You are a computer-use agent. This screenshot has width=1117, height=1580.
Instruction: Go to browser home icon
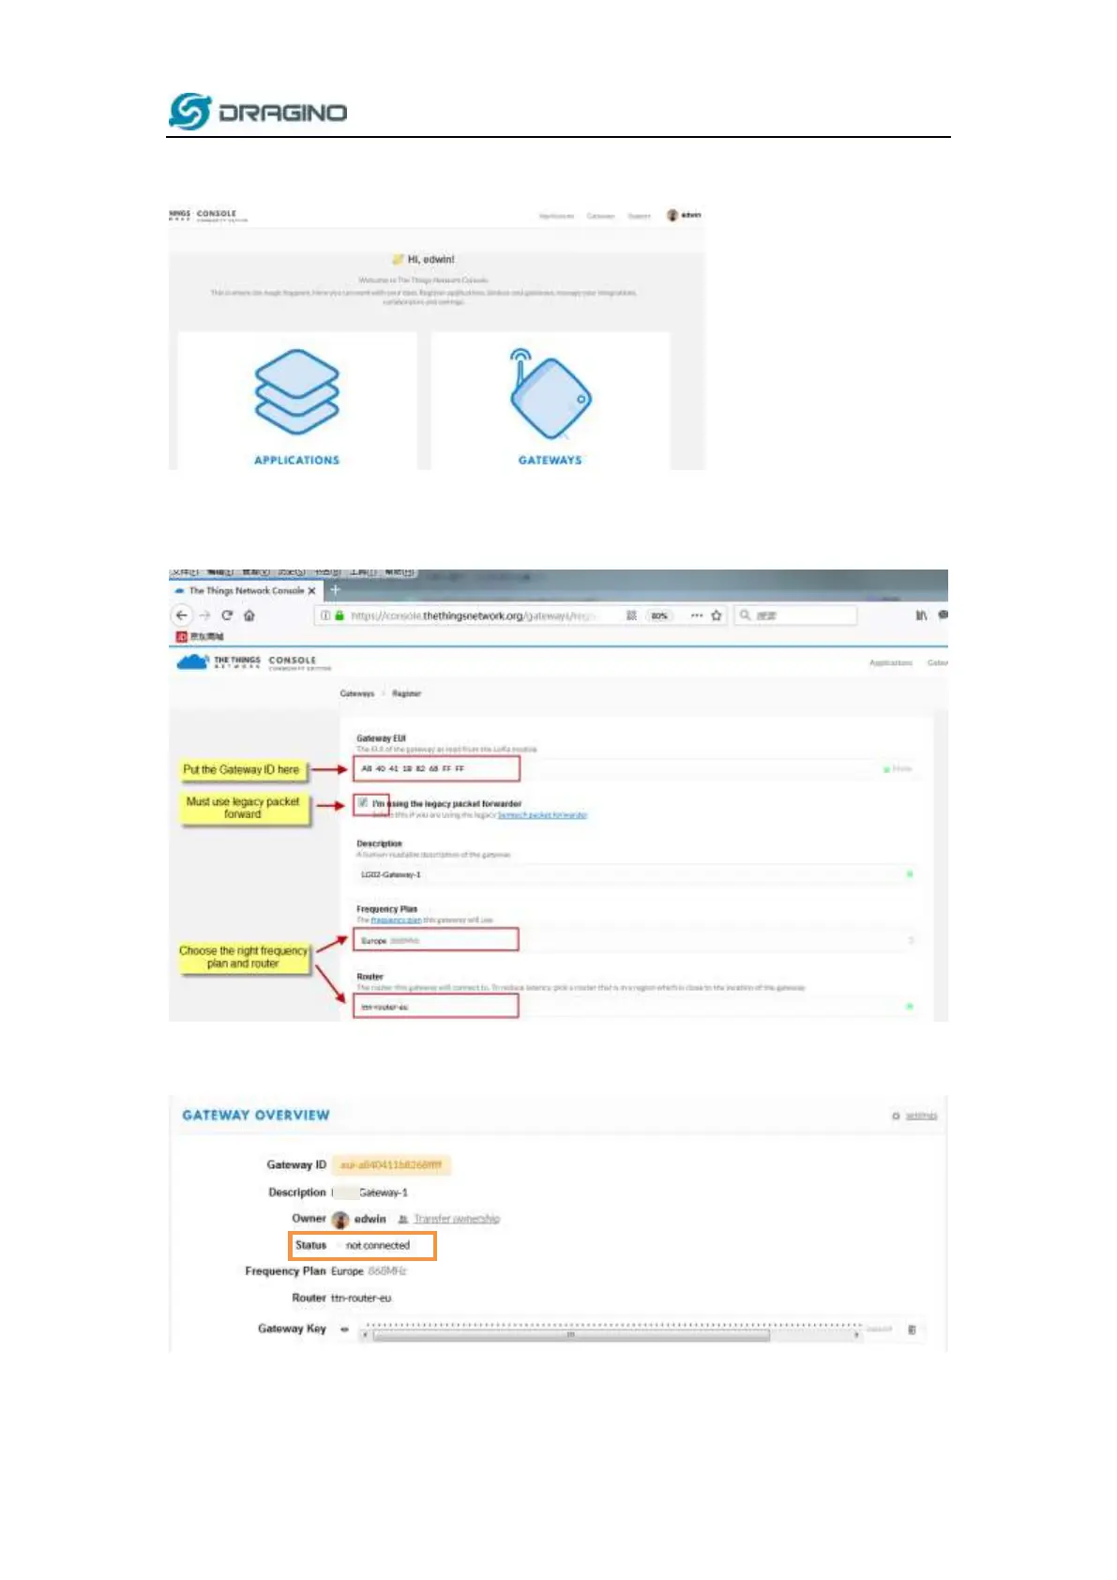[249, 615]
